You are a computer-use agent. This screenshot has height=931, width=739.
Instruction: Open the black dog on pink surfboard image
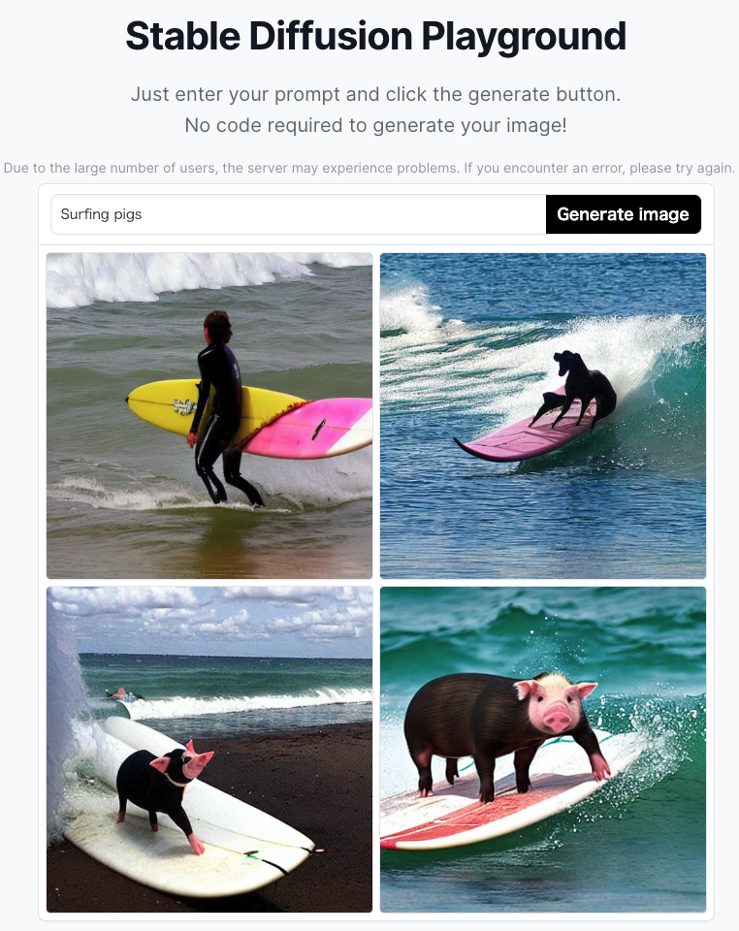point(543,416)
